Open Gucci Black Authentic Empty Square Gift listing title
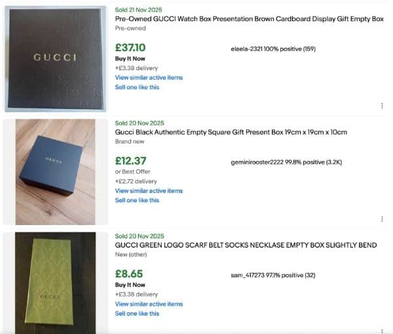 click(231, 132)
